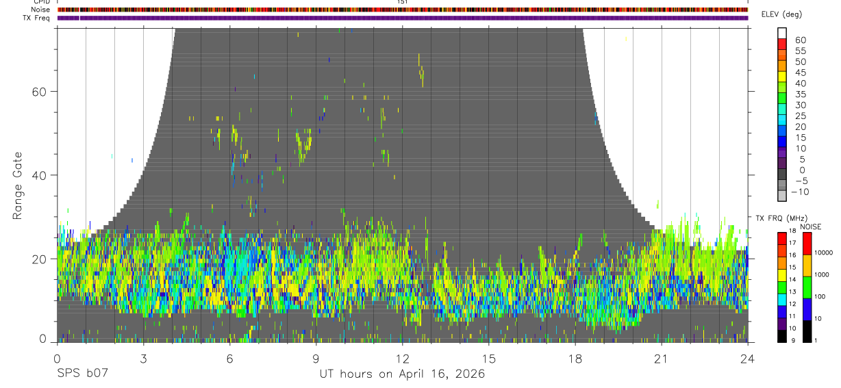Click the "50" label on the ELEV scale

coord(800,62)
